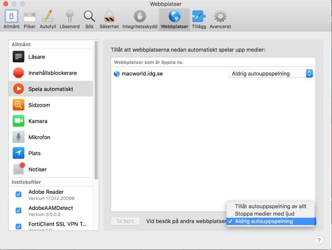
Task: Click the FortiClient SSL VPN T... entry
Action: pyautogui.click(x=57, y=224)
